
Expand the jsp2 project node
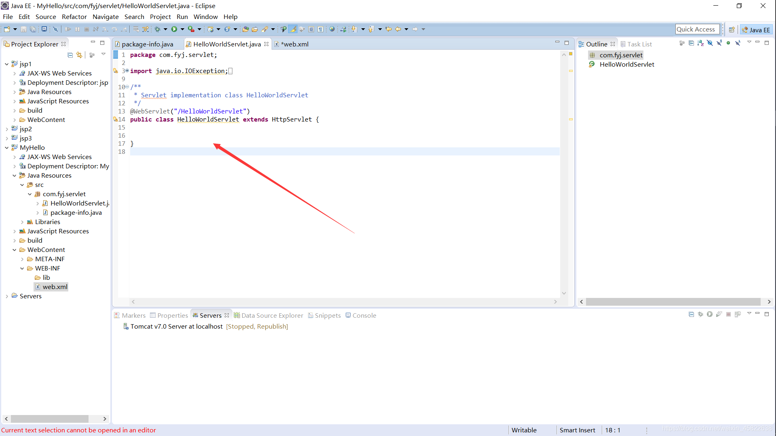pyautogui.click(x=7, y=129)
